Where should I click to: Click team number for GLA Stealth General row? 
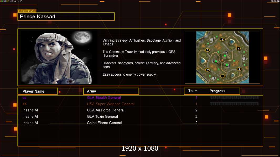point(196,98)
